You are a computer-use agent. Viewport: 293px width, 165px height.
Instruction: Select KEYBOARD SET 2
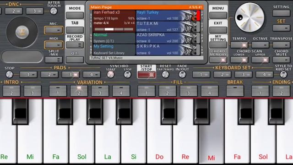pyautogui.click(x=222, y=74)
